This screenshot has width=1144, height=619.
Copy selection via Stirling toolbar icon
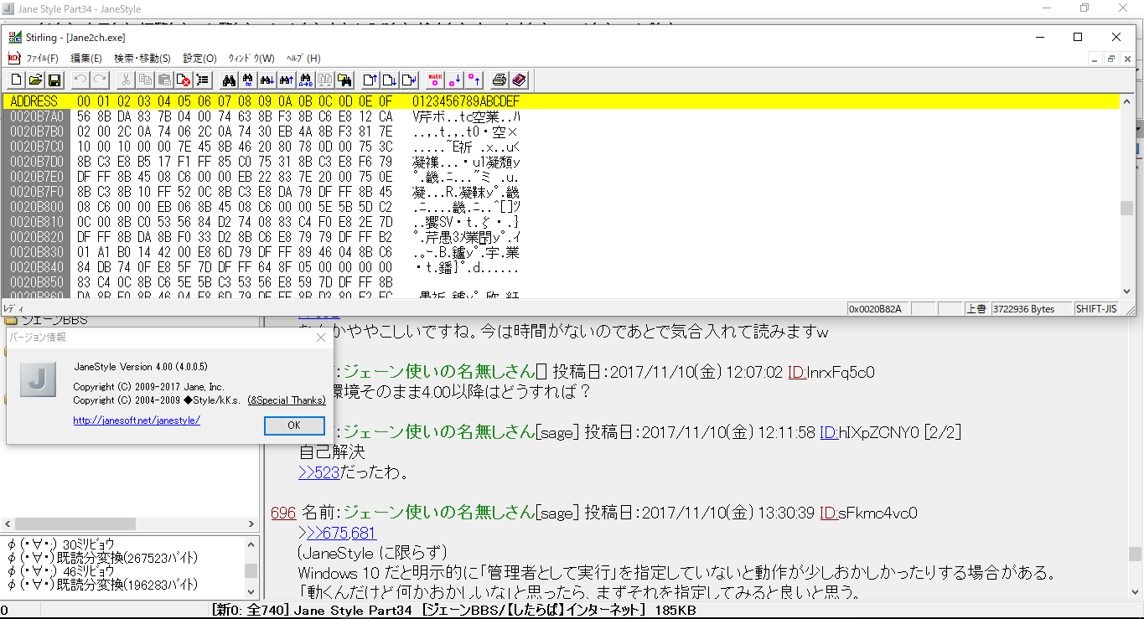point(145,80)
